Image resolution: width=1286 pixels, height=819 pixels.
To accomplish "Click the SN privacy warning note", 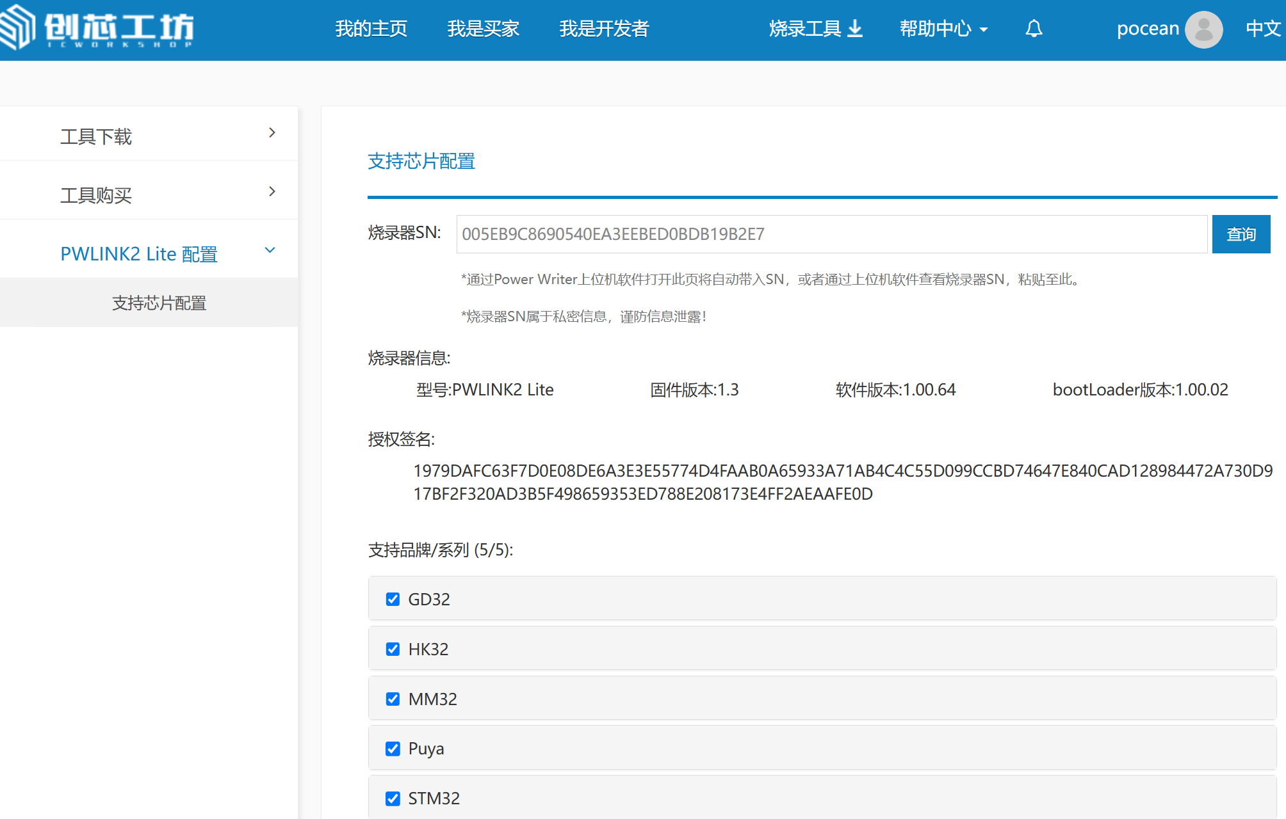I will 583,317.
